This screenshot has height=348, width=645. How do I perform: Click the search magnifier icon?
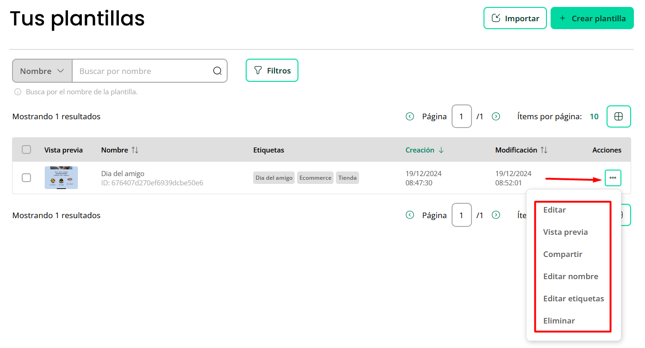pyautogui.click(x=217, y=71)
